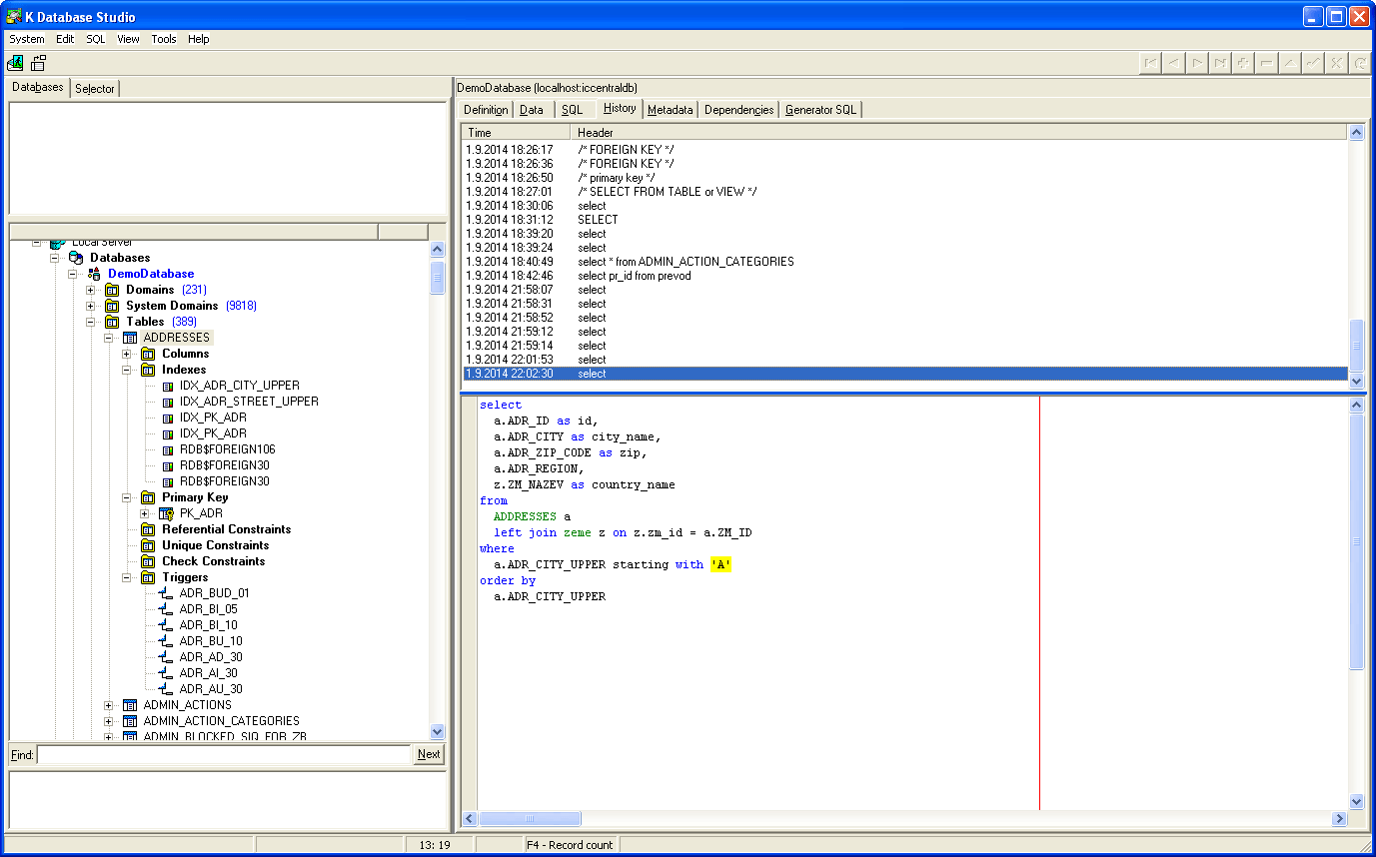Screen dimensions: 1376x857
Task: Click the SQL editor horizontal scrollbar thumb
Action: pos(530,819)
